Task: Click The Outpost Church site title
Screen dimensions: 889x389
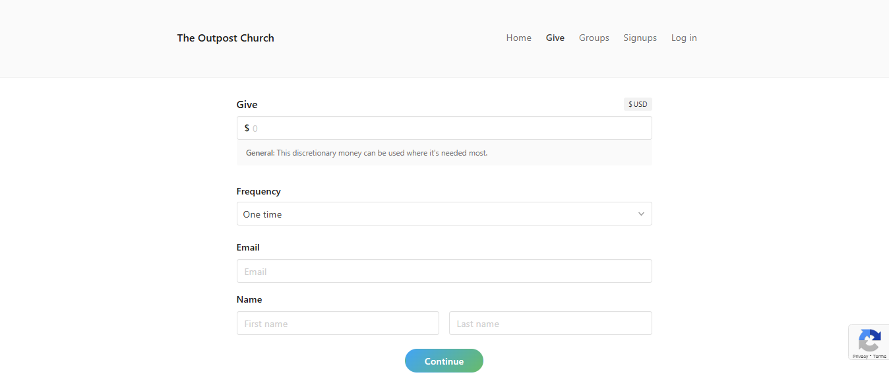Action: coord(226,38)
